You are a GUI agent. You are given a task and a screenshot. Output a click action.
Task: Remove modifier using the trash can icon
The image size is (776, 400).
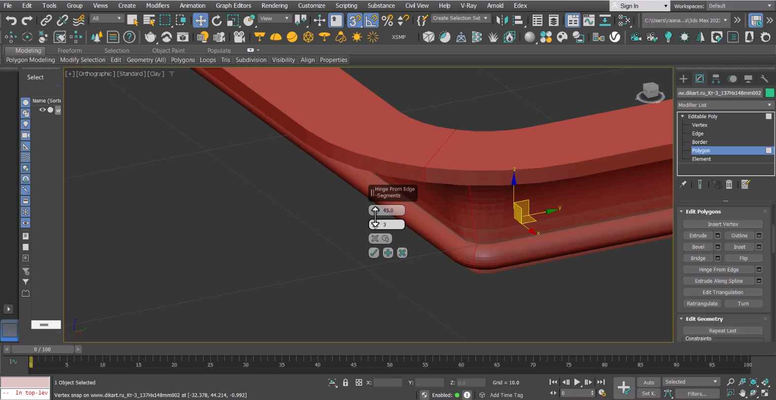(x=729, y=184)
